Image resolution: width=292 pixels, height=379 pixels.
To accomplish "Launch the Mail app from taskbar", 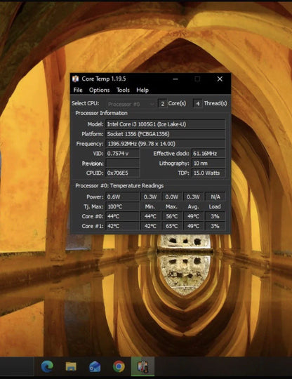I will tap(95, 366).
